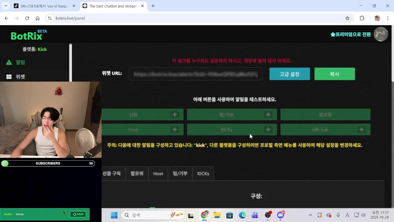Open Microsoft Store from taskbar
This screenshot has height=222, width=394.
click(230, 215)
